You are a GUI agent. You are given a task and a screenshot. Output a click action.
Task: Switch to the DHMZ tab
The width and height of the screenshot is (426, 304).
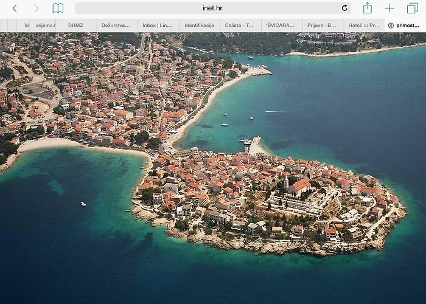pos(75,26)
